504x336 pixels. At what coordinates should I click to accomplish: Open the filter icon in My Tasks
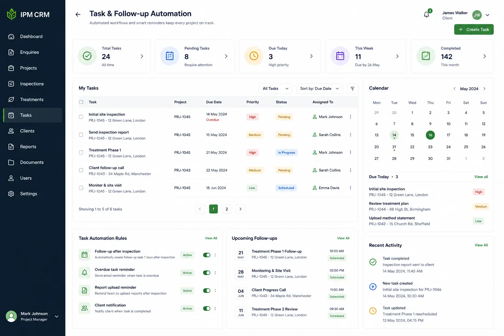point(352,89)
